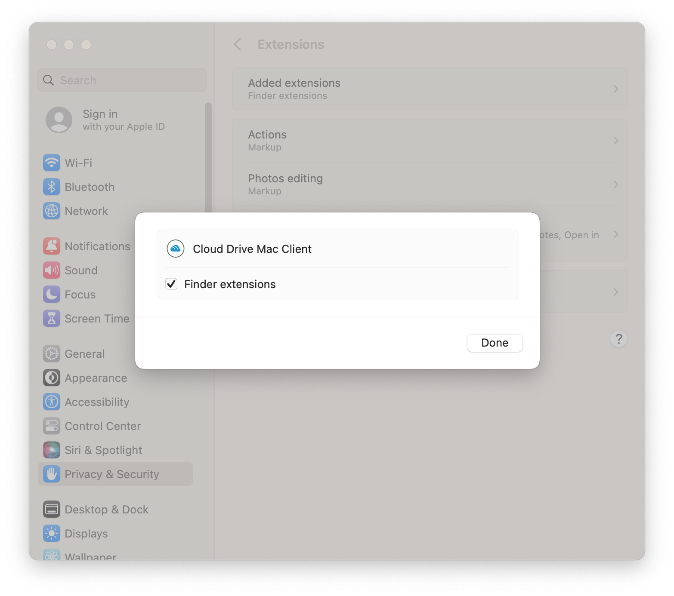Click General sidebar label

84,354
